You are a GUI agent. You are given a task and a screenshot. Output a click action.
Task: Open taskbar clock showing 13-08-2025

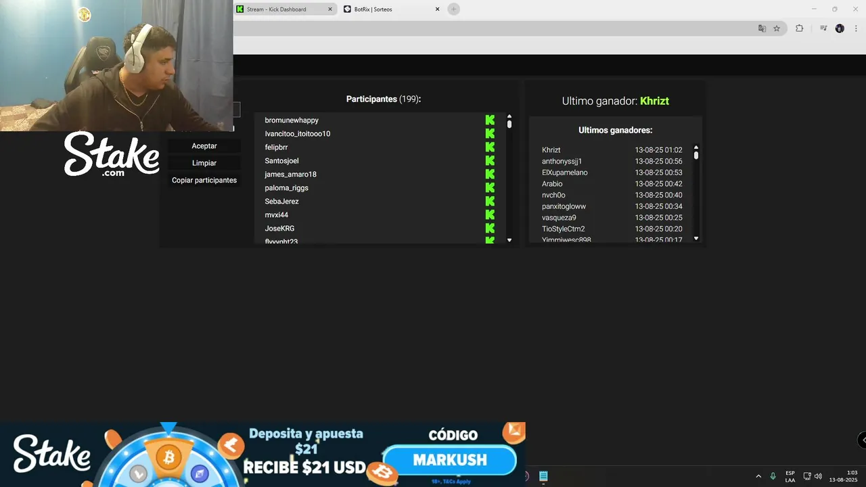844,476
